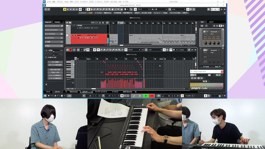
Task: Click the tempo 113.000 value field
Action: 188,96
